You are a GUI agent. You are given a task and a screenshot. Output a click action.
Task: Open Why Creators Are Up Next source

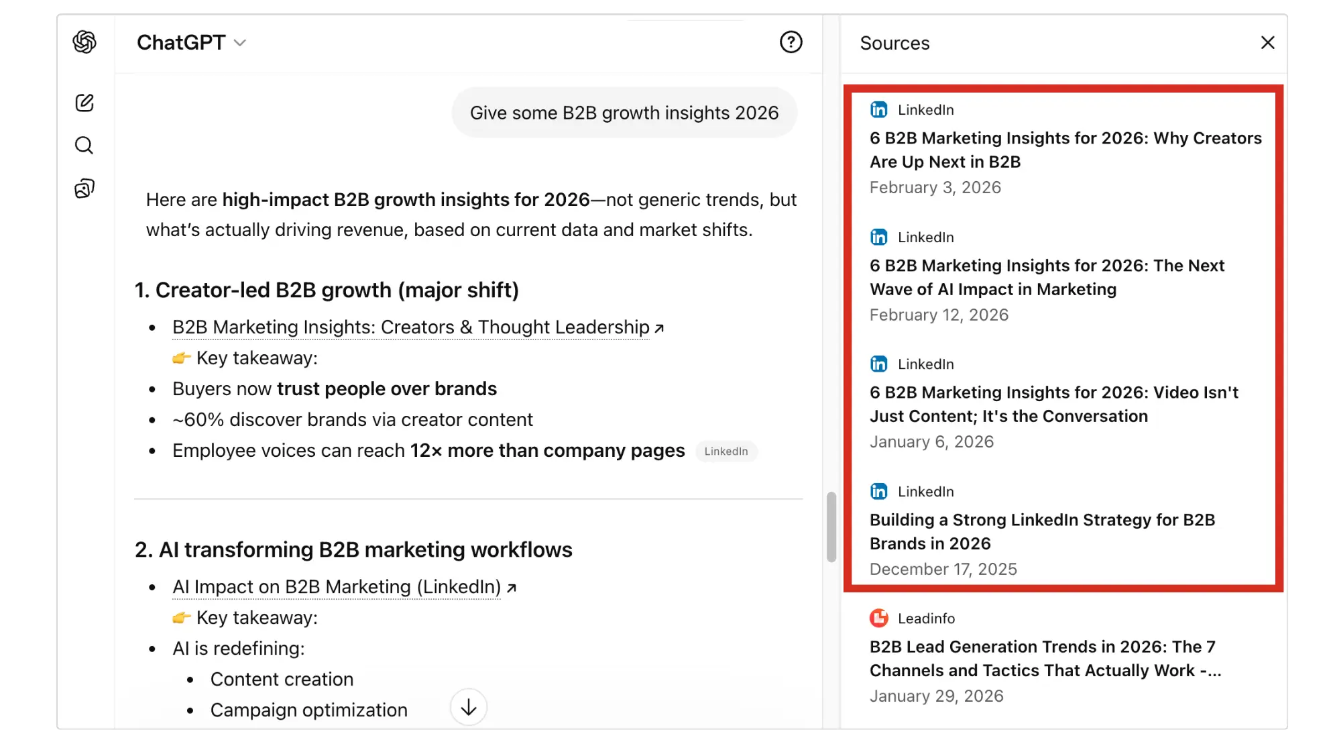(1065, 150)
